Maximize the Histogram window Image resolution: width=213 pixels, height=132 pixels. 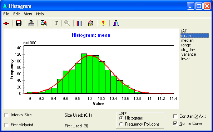tap(199, 6)
